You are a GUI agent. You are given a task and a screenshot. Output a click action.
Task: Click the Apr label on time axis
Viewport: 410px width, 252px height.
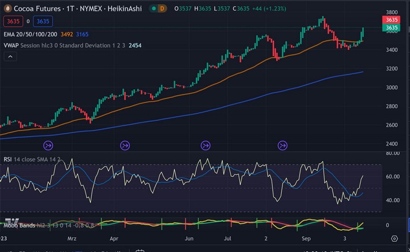(114, 238)
